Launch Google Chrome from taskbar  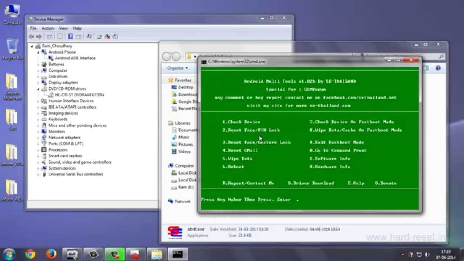pos(30,254)
